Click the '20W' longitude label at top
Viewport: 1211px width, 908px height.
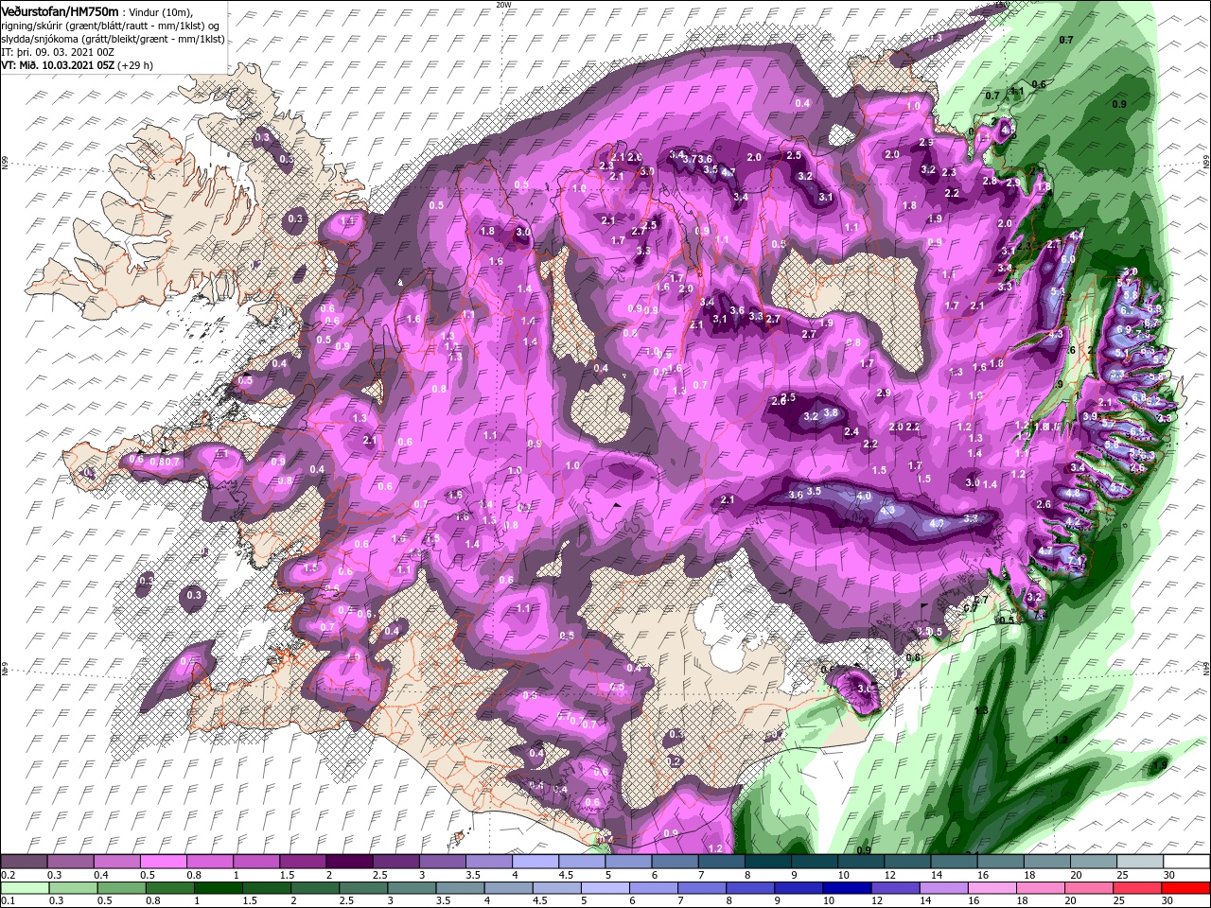(x=503, y=4)
